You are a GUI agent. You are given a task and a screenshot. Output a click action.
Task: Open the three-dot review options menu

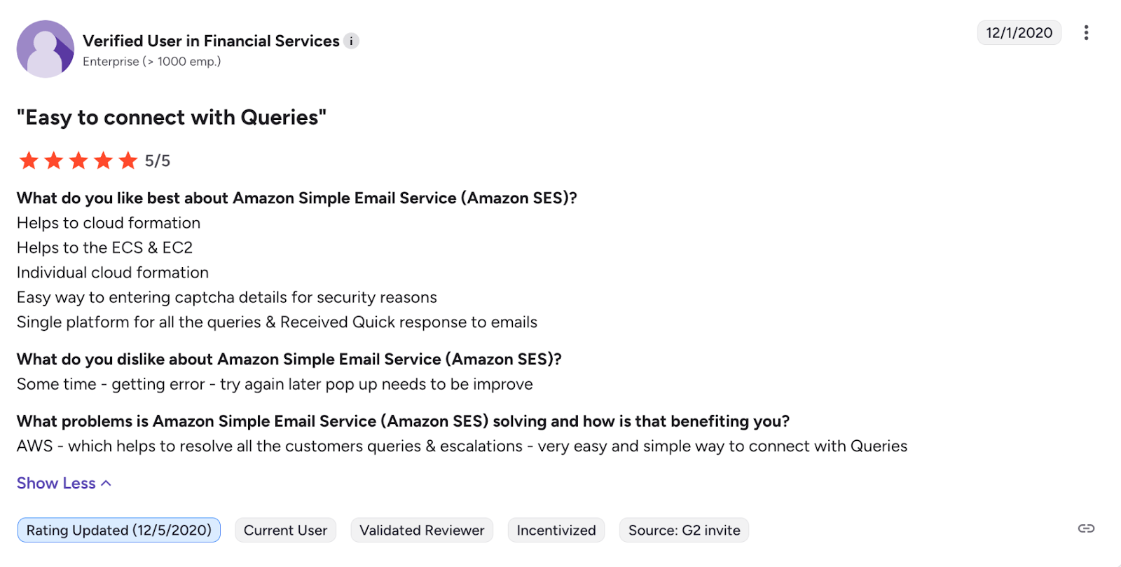(x=1086, y=33)
